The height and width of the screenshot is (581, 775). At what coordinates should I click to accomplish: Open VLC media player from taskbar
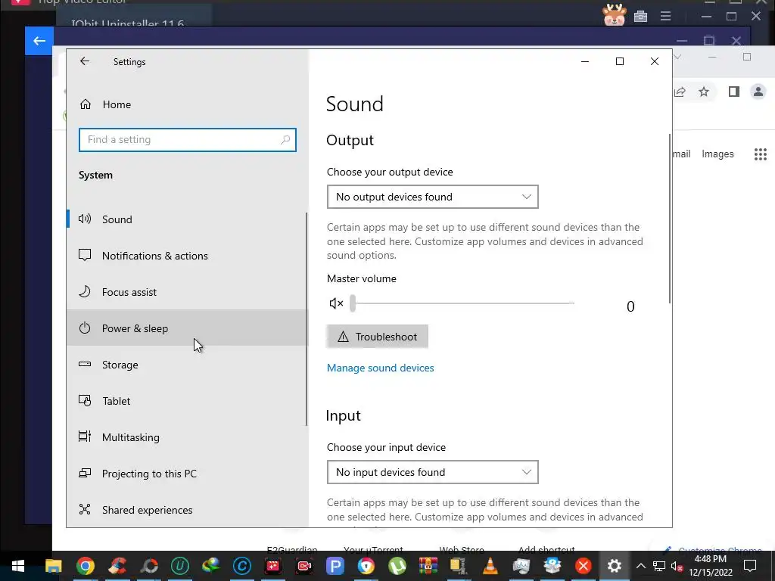pyautogui.click(x=490, y=566)
